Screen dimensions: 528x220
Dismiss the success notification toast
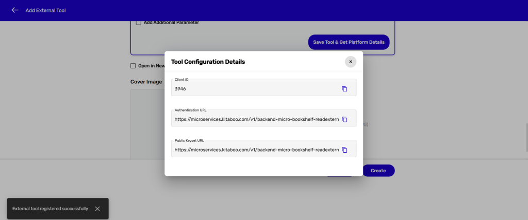tap(97, 209)
